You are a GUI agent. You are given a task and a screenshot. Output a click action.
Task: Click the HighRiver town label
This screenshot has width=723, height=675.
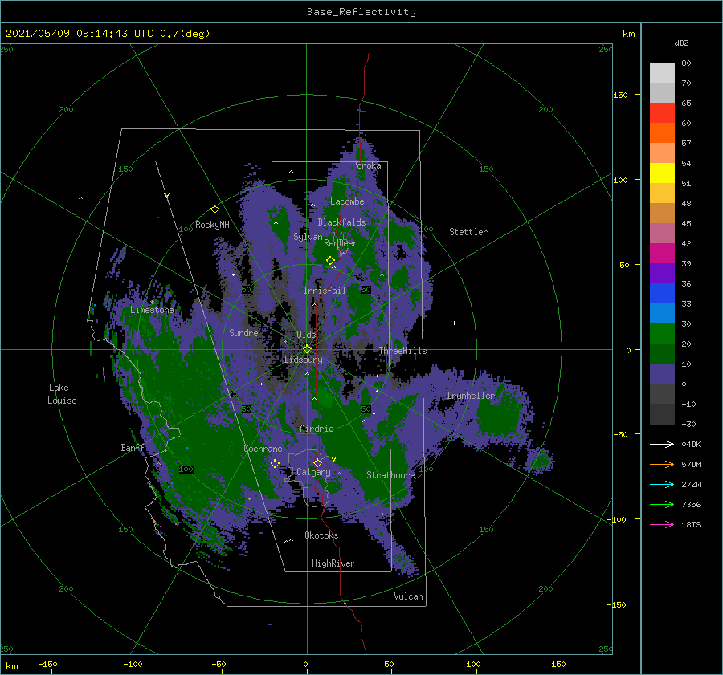[333, 563]
